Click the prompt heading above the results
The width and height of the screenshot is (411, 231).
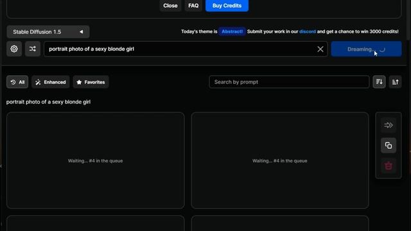point(48,102)
